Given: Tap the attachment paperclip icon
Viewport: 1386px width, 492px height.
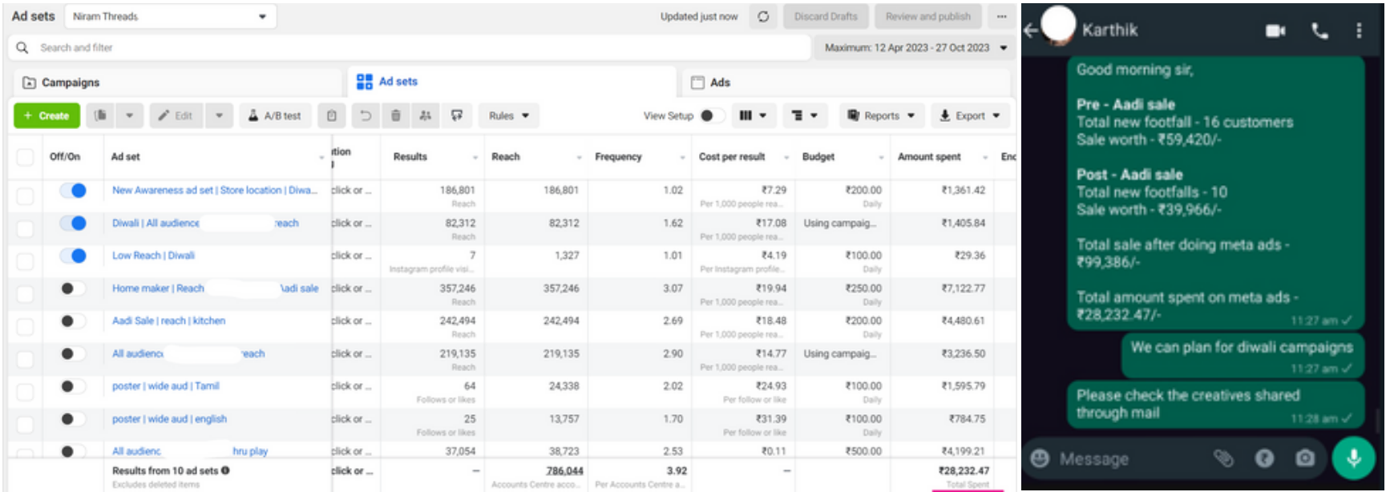Looking at the screenshot, I should click(x=1223, y=458).
